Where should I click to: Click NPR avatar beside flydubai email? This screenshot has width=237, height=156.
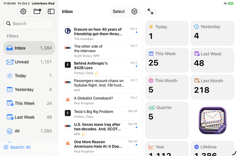pos(68,82)
